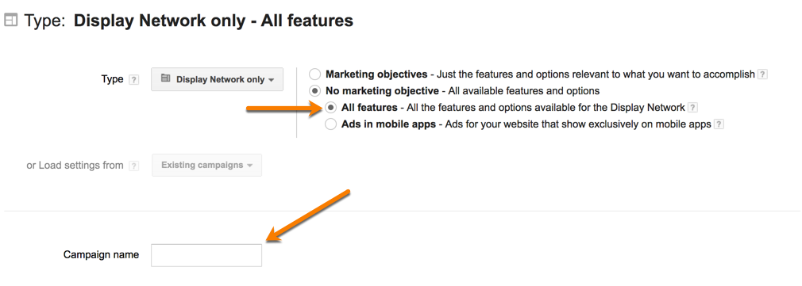
Task: Choose the No marketing objective radio option
Action: 315,91
